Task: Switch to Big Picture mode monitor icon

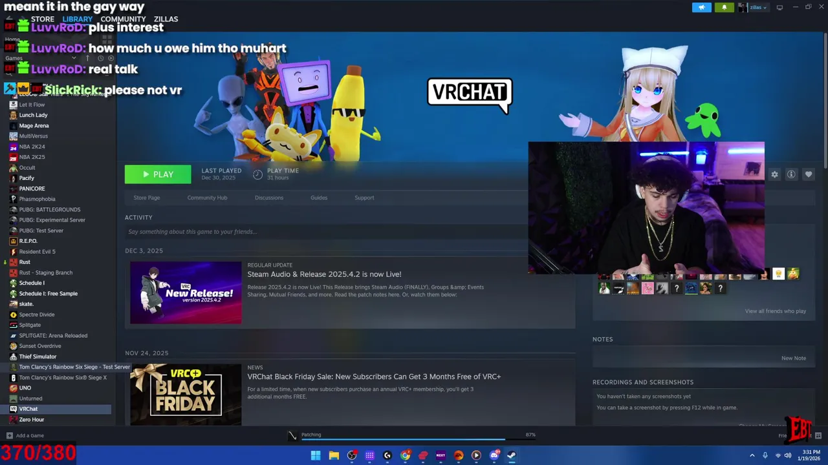Action: [779, 7]
